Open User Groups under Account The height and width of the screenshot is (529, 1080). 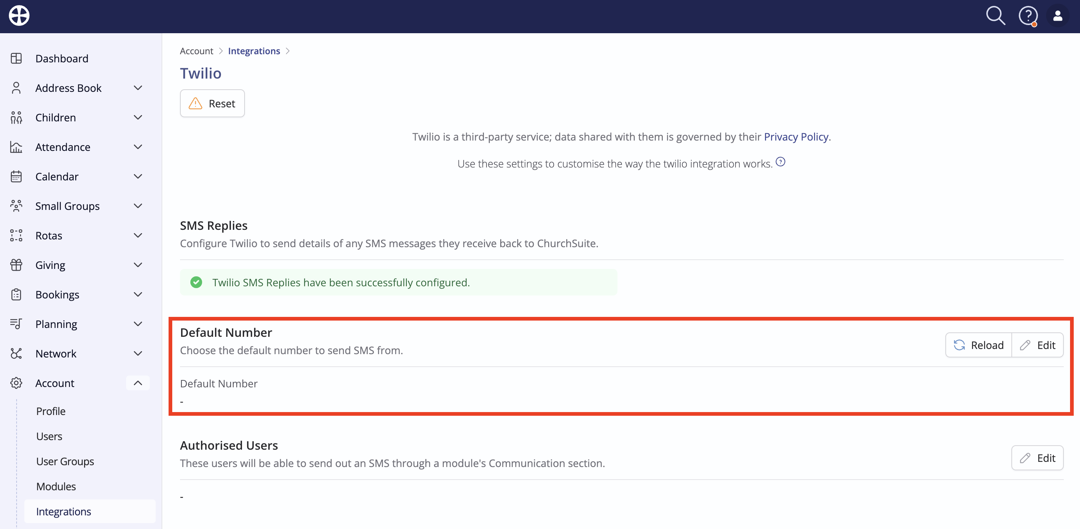[x=65, y=461]
